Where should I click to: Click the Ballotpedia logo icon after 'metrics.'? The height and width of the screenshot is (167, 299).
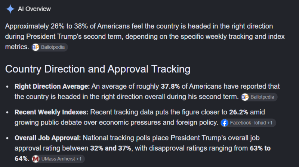tap(36, 47)
